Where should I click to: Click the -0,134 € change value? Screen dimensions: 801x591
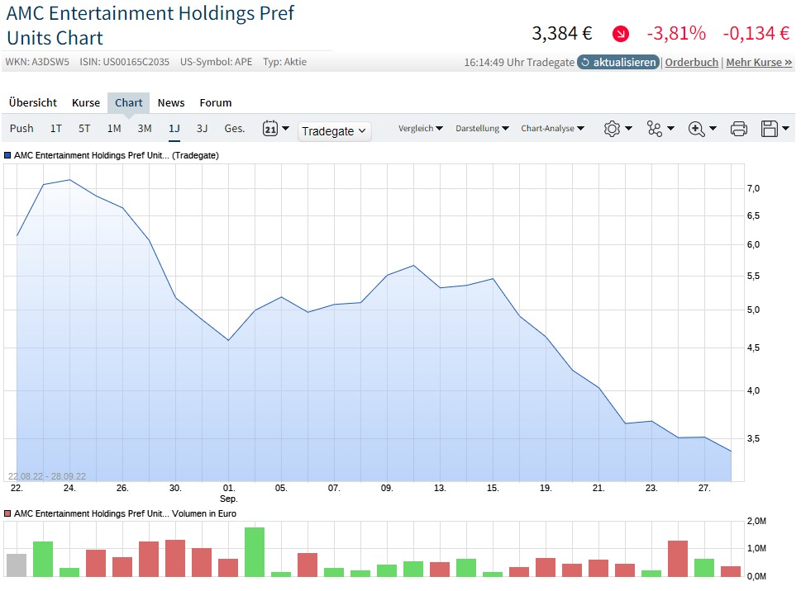(x=756, y=34)
